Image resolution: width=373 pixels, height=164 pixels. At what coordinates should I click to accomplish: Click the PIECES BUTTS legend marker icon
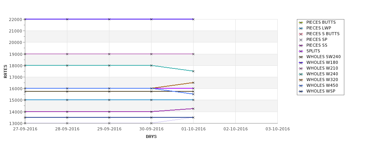301,23
